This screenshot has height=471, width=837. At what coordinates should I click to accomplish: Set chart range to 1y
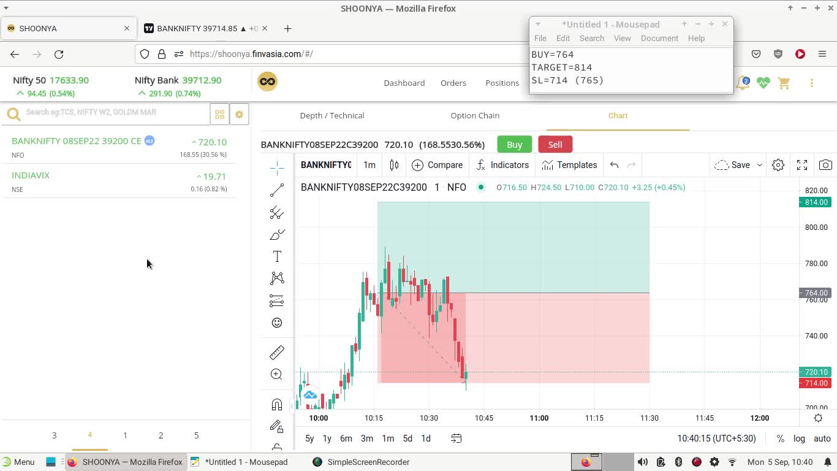pos(327,438)
